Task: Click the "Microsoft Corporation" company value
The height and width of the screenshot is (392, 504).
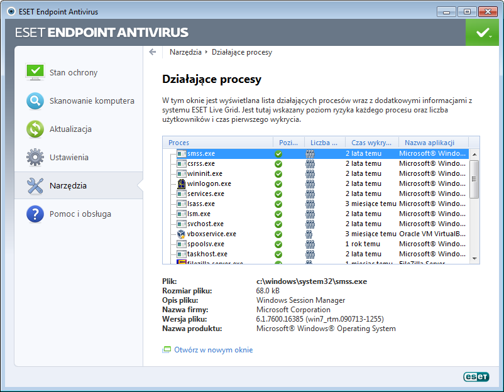Action: click(293, 310)
